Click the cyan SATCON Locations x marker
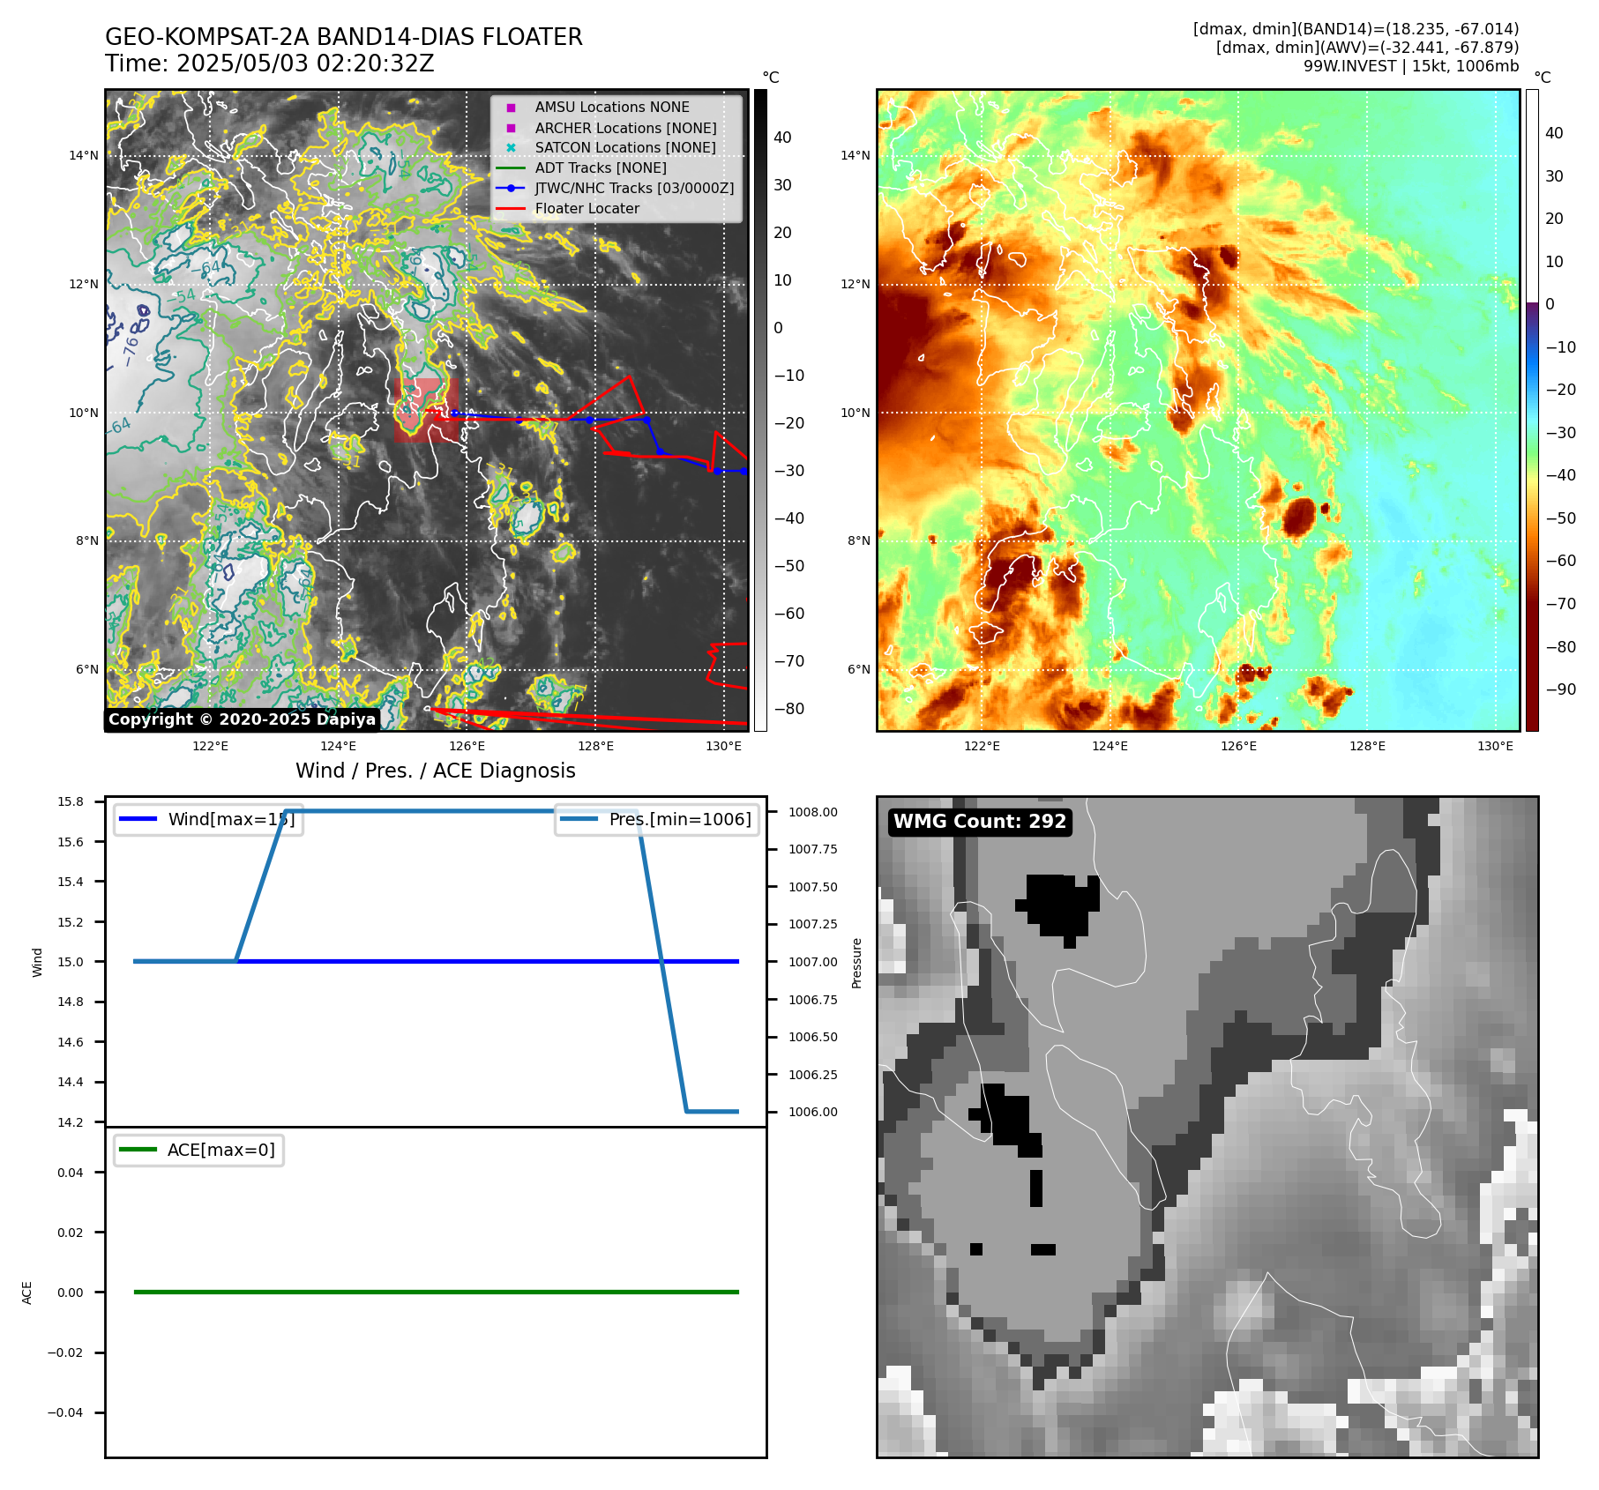 click(511, 148)
